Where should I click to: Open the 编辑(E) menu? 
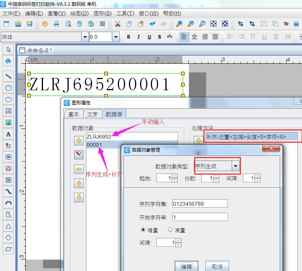(34, 13)
